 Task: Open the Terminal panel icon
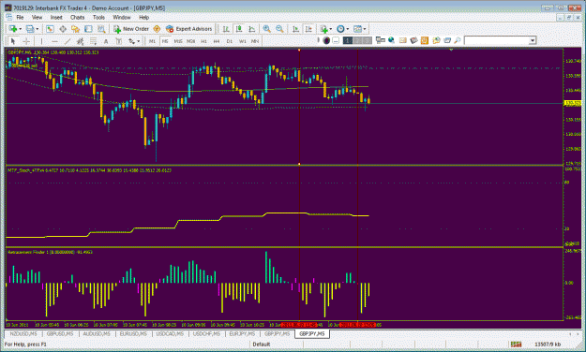pyautogui.click(x=88, y=29)
